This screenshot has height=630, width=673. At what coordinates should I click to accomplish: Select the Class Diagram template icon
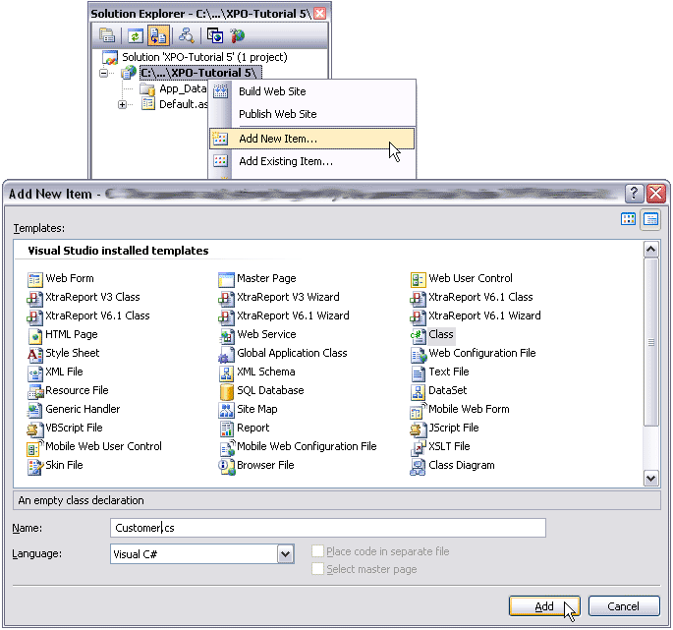coord(418,466)
